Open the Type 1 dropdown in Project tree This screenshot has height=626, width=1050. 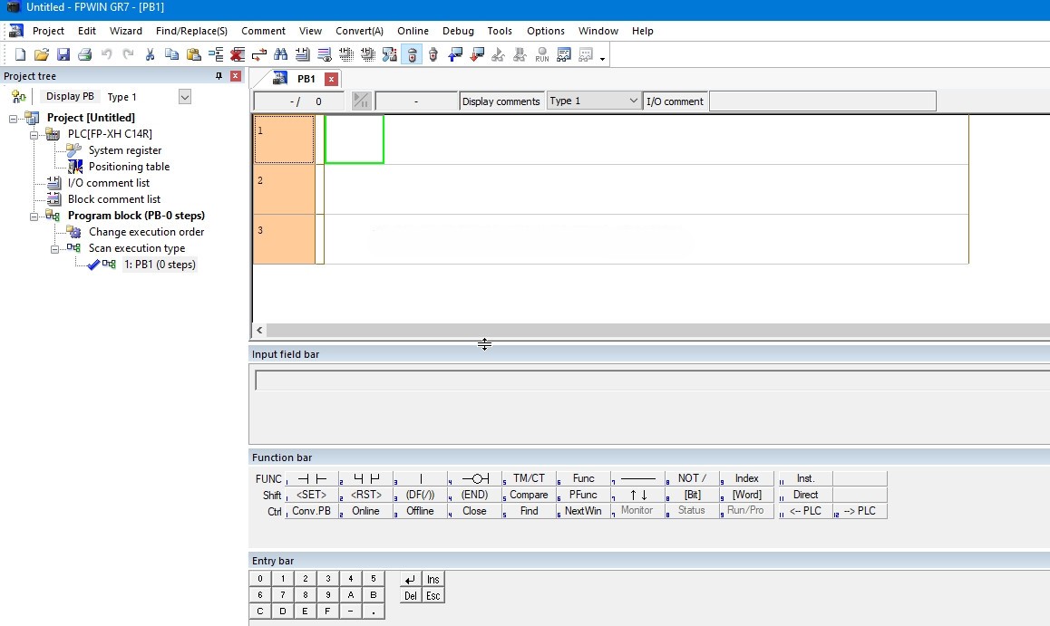pos(185,97)
